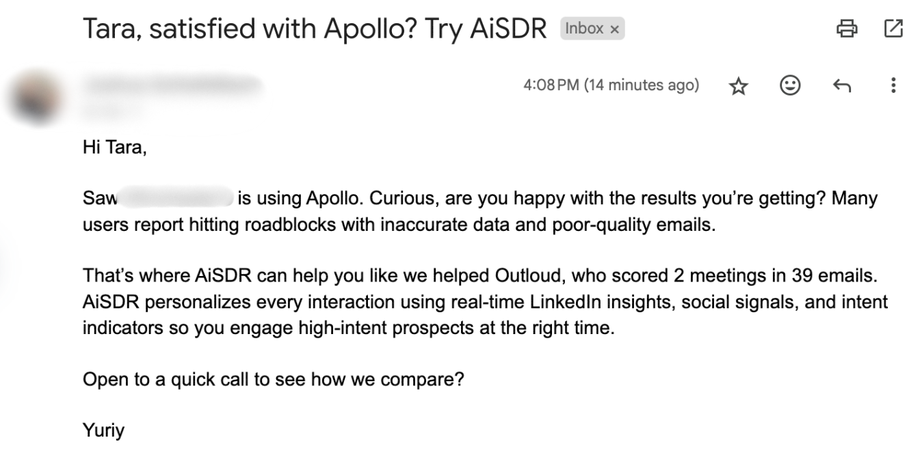
Task: Reply using the arrow icon
Action: [x=842, y=86]
